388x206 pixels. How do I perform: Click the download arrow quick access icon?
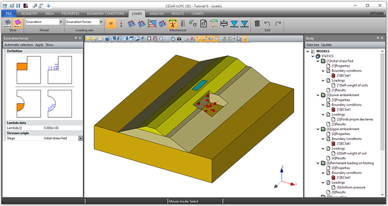(49, 6)
